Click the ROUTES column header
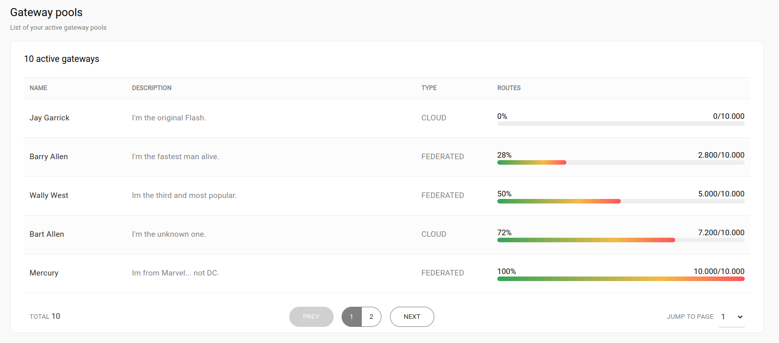This screenshot has height=343, width=779. [x=509, y=88]
